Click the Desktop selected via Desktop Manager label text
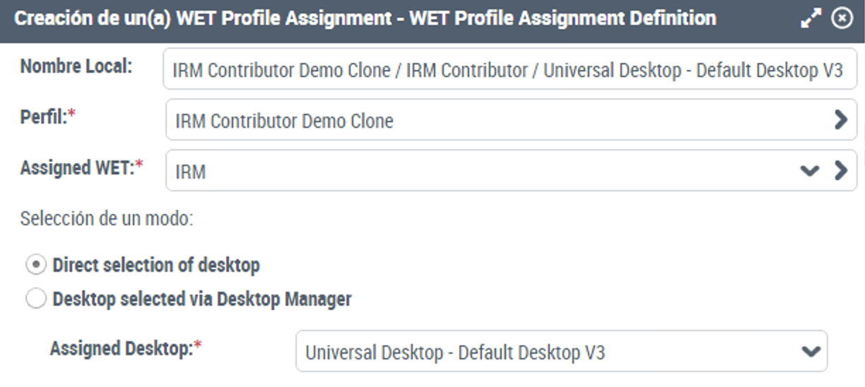Screen dimensions: 865x387 (202, 299)
